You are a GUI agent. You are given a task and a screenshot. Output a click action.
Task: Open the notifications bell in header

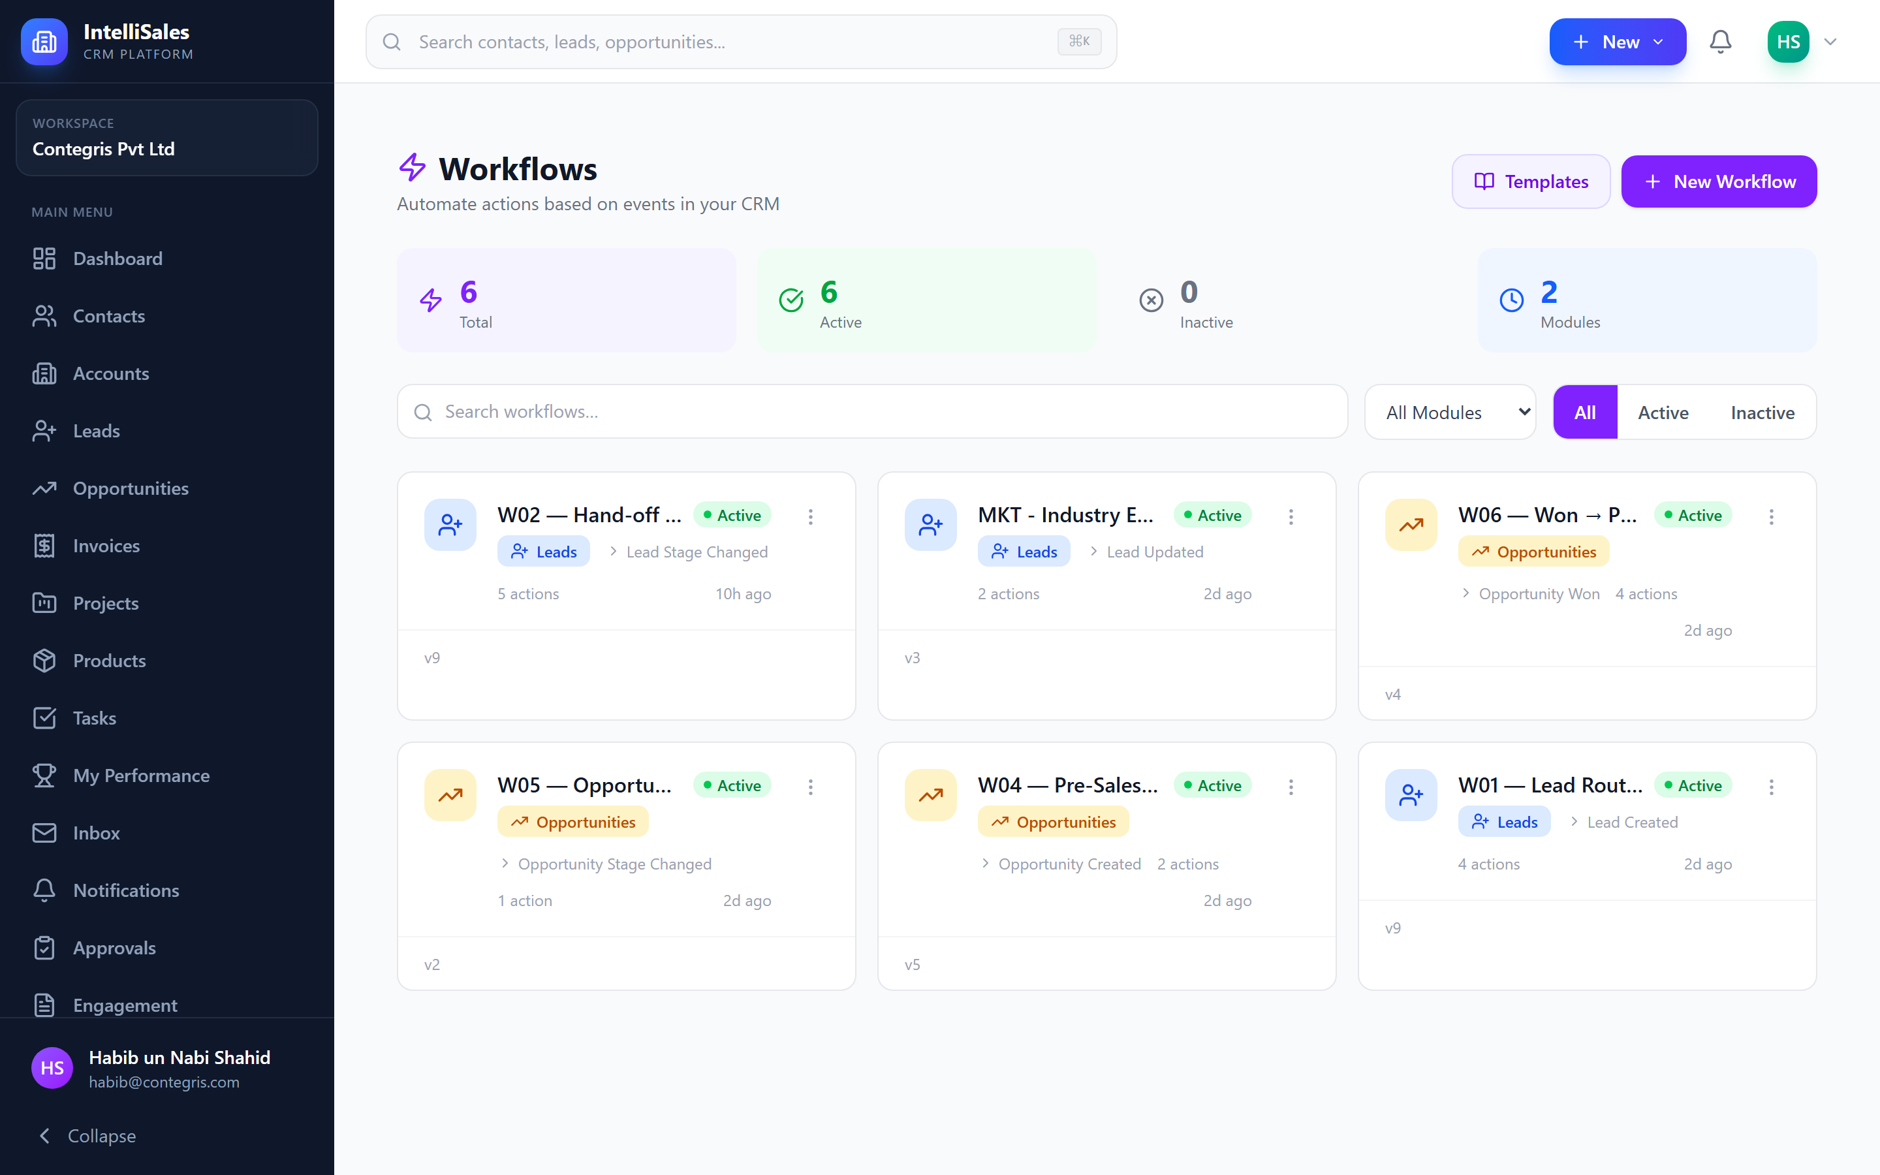click(1721, 42)
